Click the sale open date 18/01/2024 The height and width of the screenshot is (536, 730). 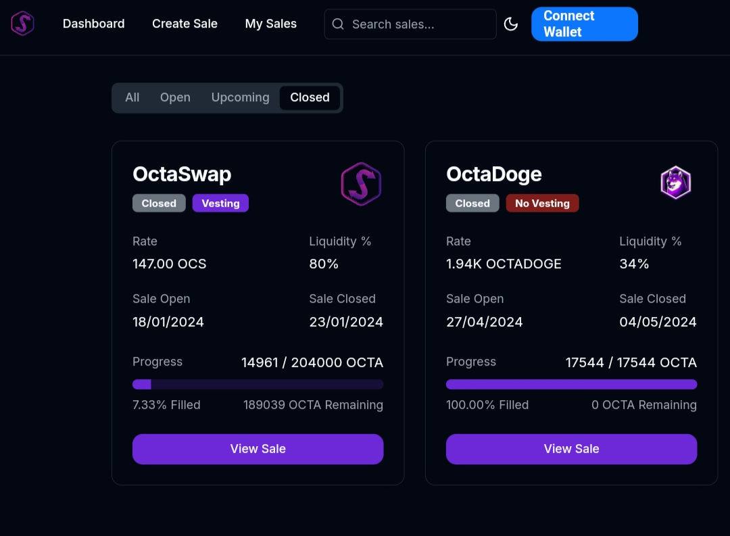coord(168,322)
